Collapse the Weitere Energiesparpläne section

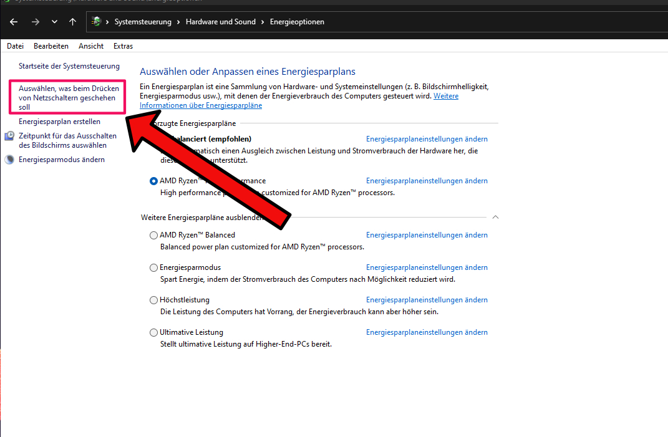tap(495, 218)
